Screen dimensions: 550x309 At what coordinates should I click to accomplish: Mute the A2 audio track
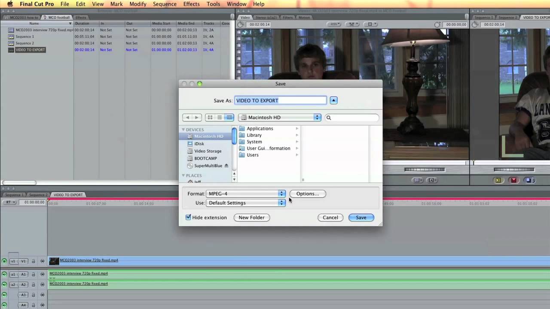pyautogui.click(x=4, y=285)
